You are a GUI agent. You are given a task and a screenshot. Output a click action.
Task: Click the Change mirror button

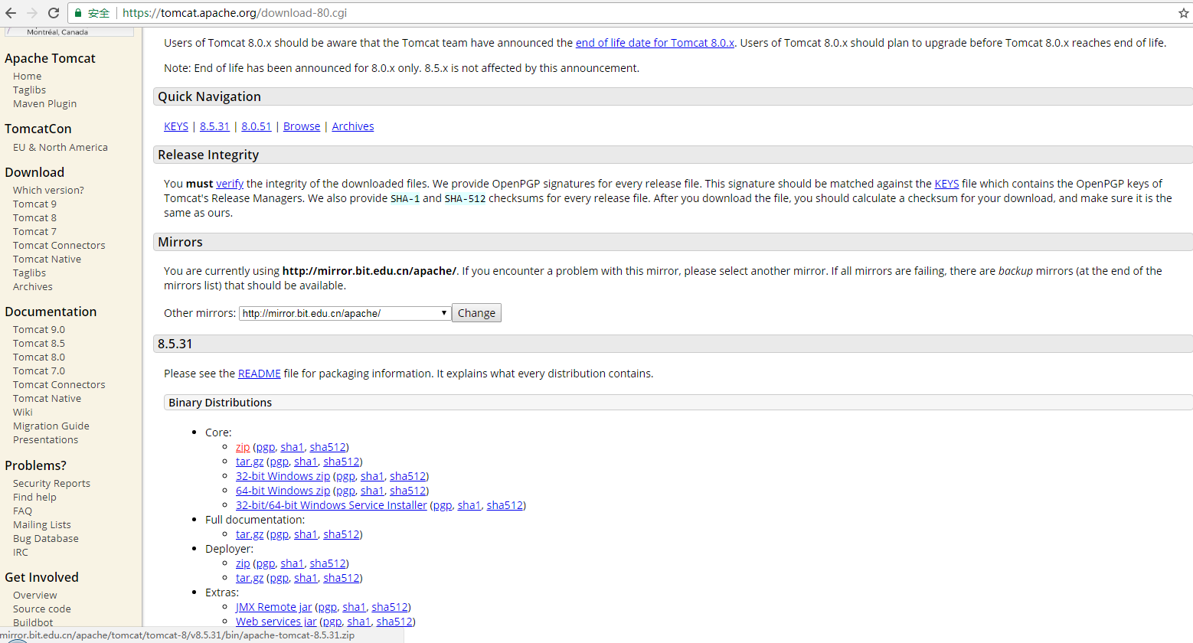(476, 313)
